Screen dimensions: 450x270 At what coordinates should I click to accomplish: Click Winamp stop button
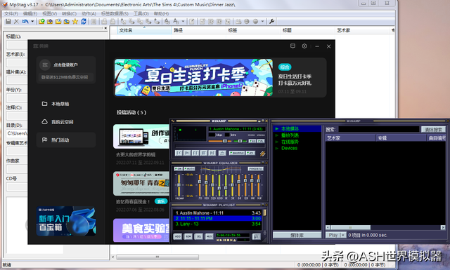[x=204, y=153]
